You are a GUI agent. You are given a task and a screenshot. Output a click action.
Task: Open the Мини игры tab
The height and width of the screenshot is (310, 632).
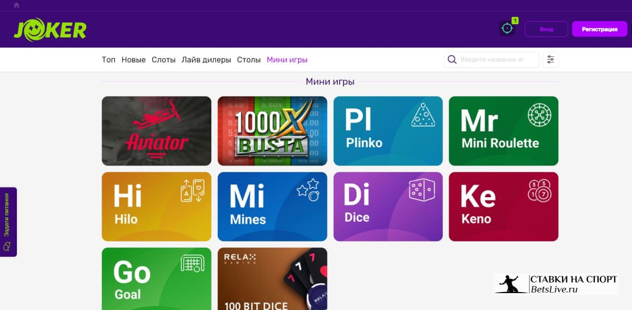click(x=287, y=60)
